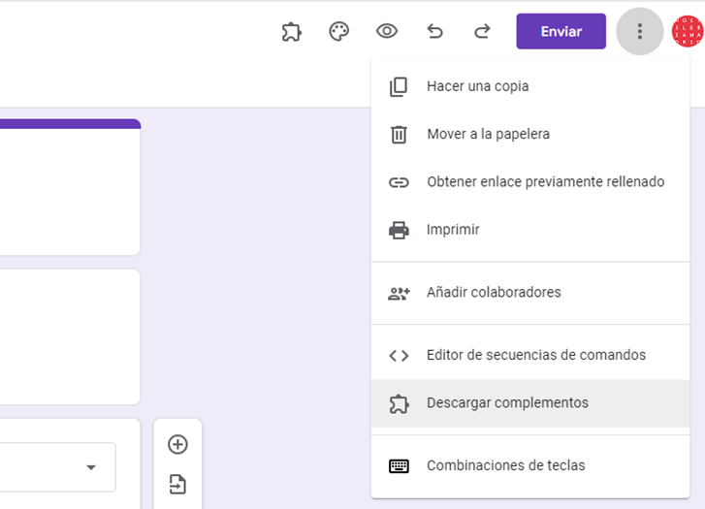Click the undo arrow icon
The height and width of the screenshot is (509, 705).
(434, 32)
